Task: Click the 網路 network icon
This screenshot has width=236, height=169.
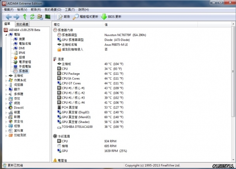Action: pyautogui.click(x=11, y=103)
